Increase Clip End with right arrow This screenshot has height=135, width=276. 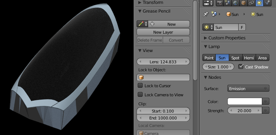(x=186, y=118)
